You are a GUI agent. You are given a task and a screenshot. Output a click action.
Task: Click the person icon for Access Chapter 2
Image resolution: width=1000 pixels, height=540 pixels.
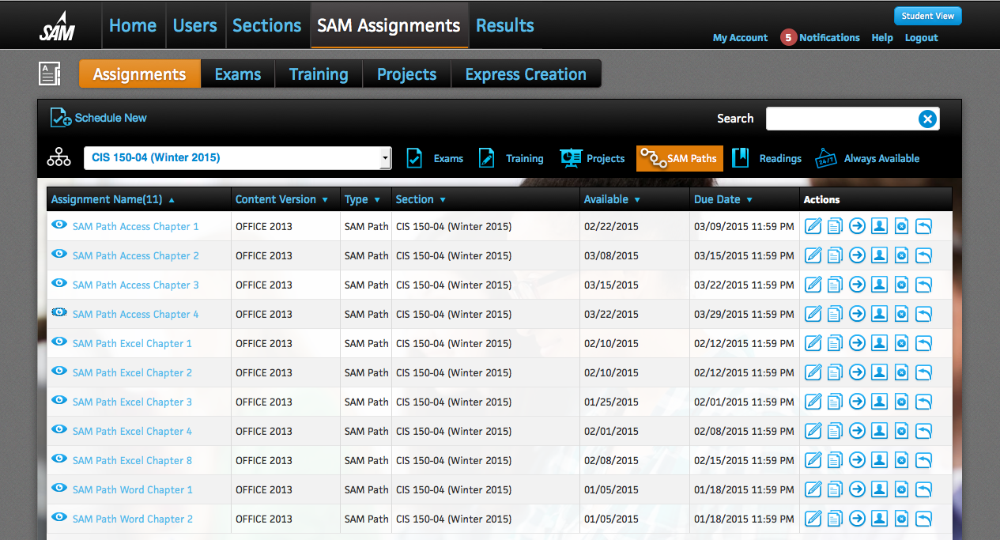click(x=879, y=255)
